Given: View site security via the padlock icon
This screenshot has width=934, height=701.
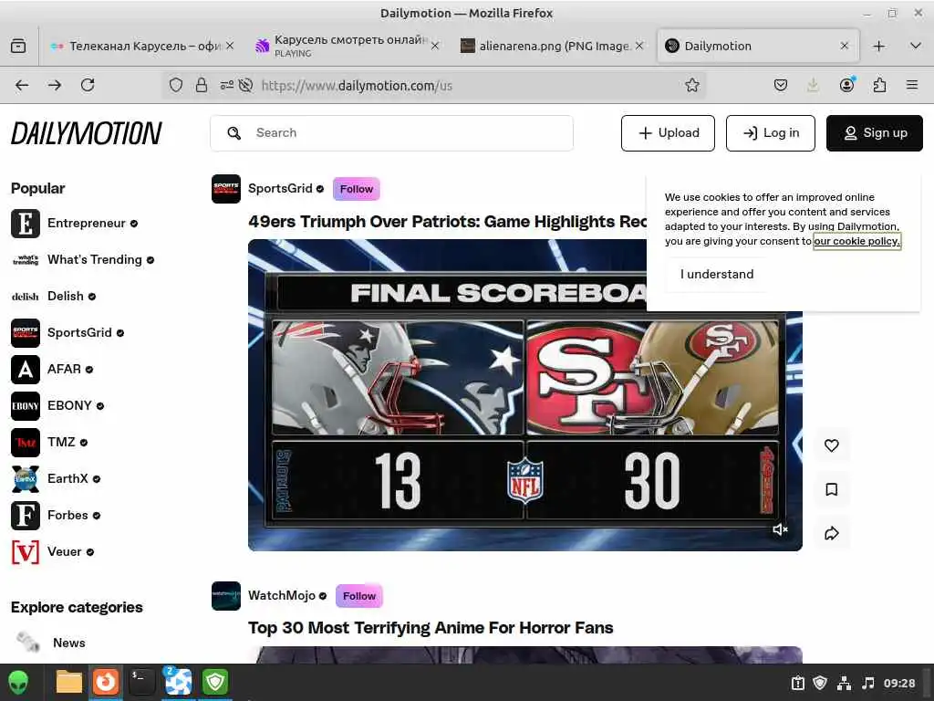Looking at the screenshot, I should click(x=202, y=85).
